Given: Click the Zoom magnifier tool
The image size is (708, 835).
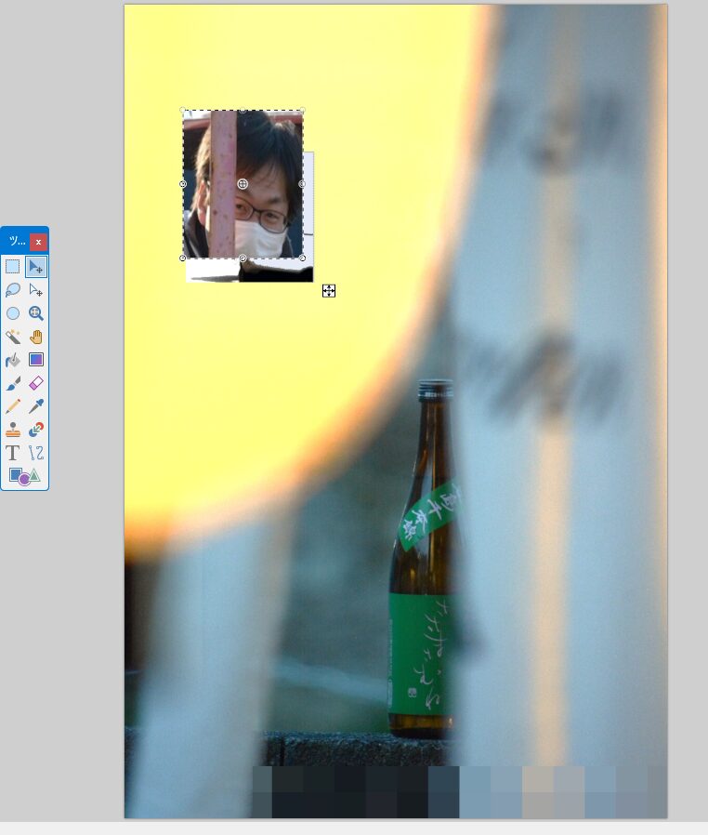Looking at the screenshot, I should pyautogui.click(x=36, y=313).
